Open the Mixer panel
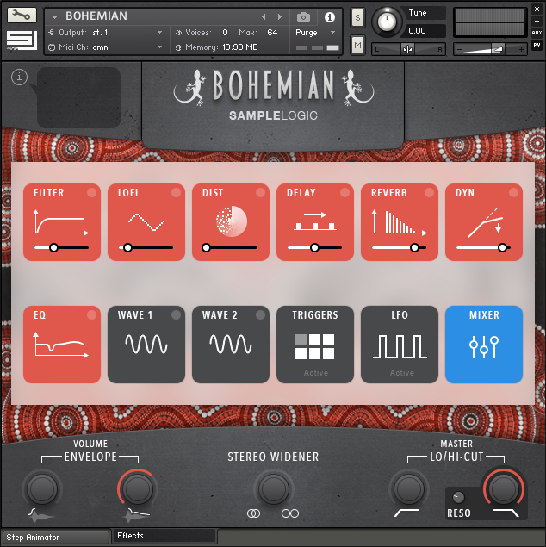The width and height of the screenshot is (546, 547). tap(484, 345)
